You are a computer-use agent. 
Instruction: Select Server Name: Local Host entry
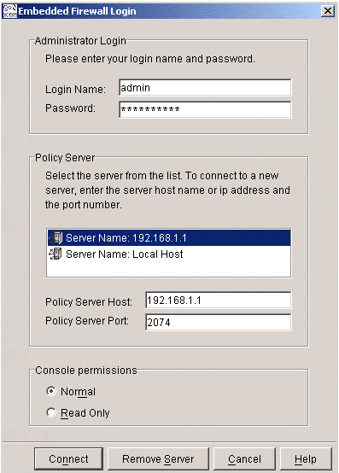(169, 254)
